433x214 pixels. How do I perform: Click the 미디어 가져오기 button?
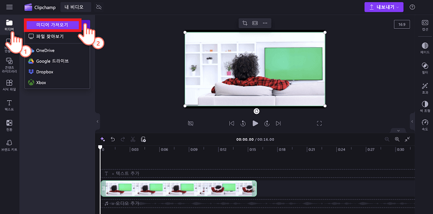click(52, 25)
